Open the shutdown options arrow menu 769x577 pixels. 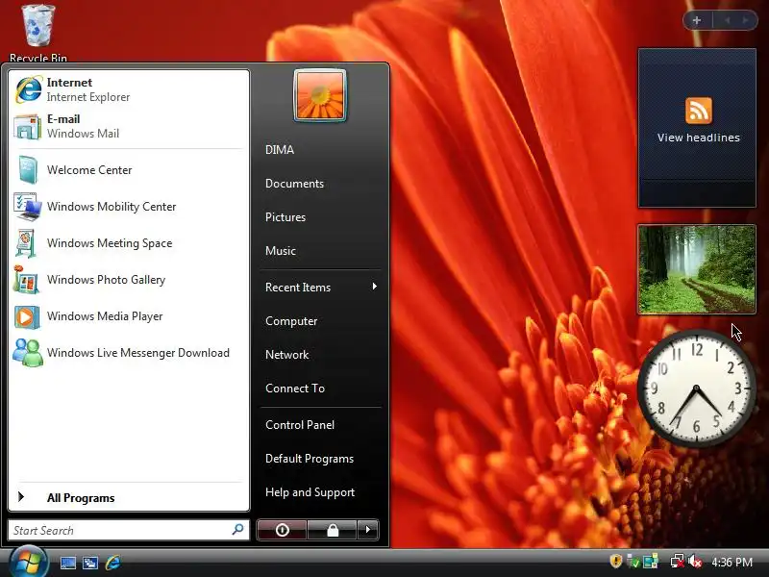(x=368, y=530)
